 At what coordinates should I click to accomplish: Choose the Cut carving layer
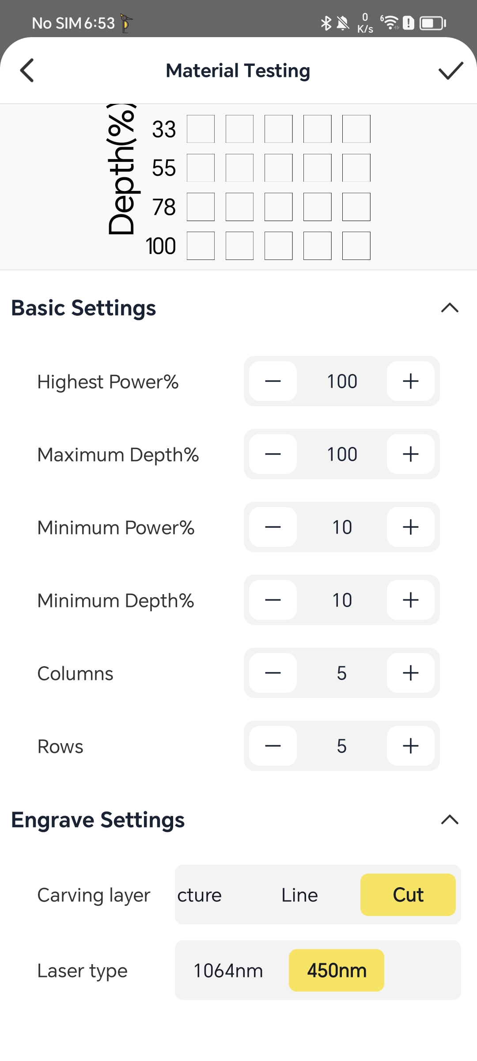click(408, 895)
